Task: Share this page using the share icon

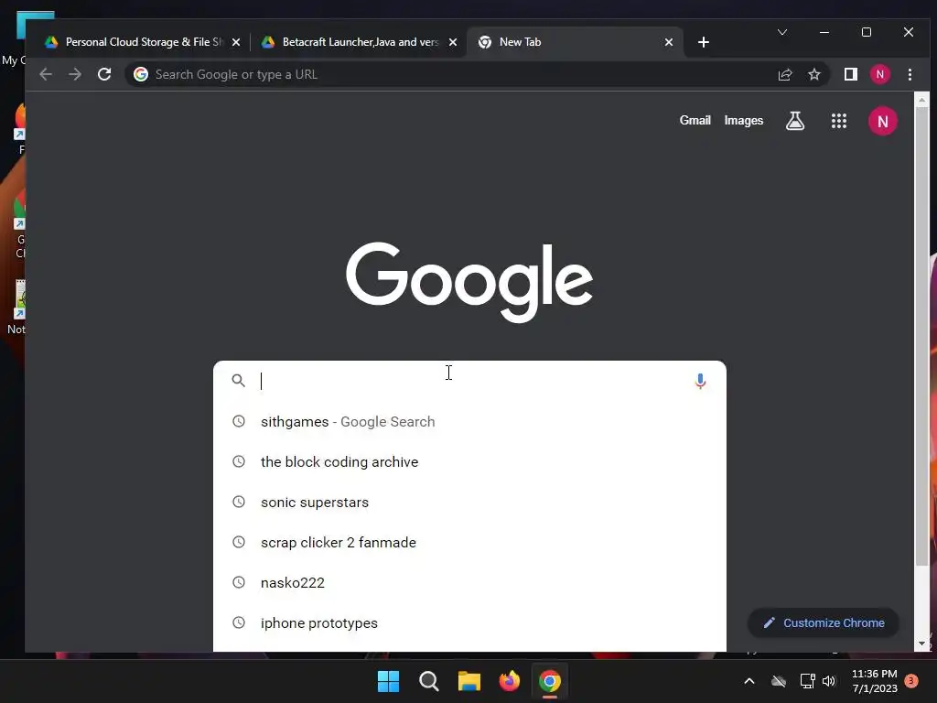Action: tap(784, 74)
